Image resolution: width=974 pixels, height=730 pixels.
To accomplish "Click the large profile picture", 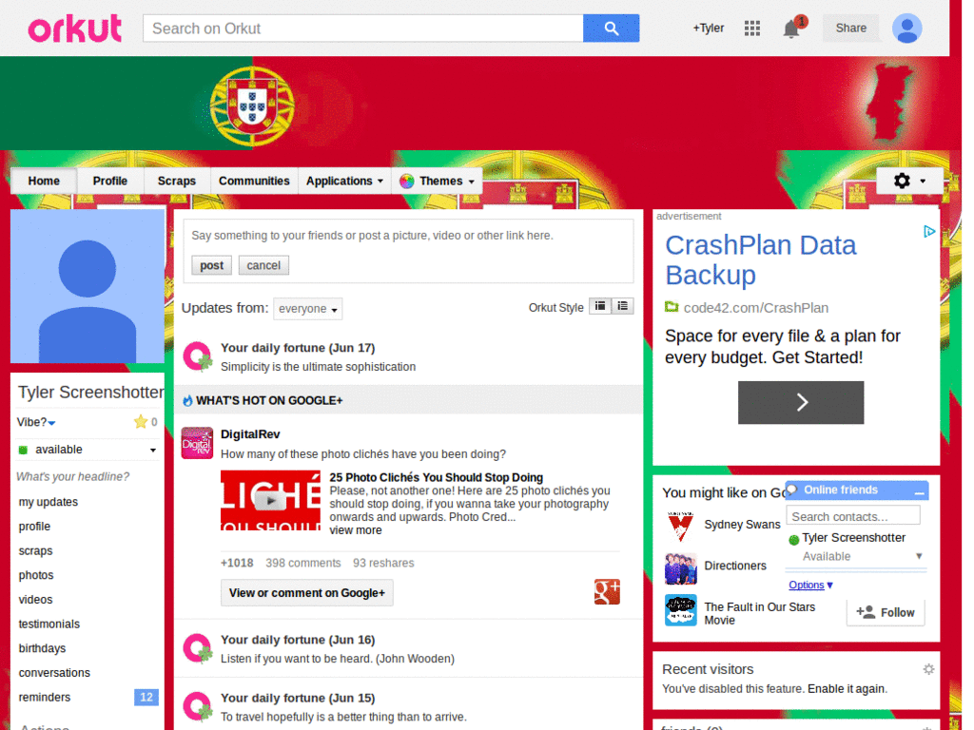I will [x=87, y=286].
